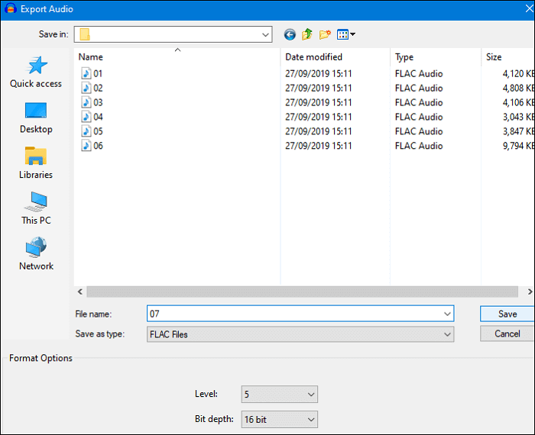Image resolution: width=535 pixels, height=435 pixels.
Task: Sort files by Name column header
Action: point(91,57)
